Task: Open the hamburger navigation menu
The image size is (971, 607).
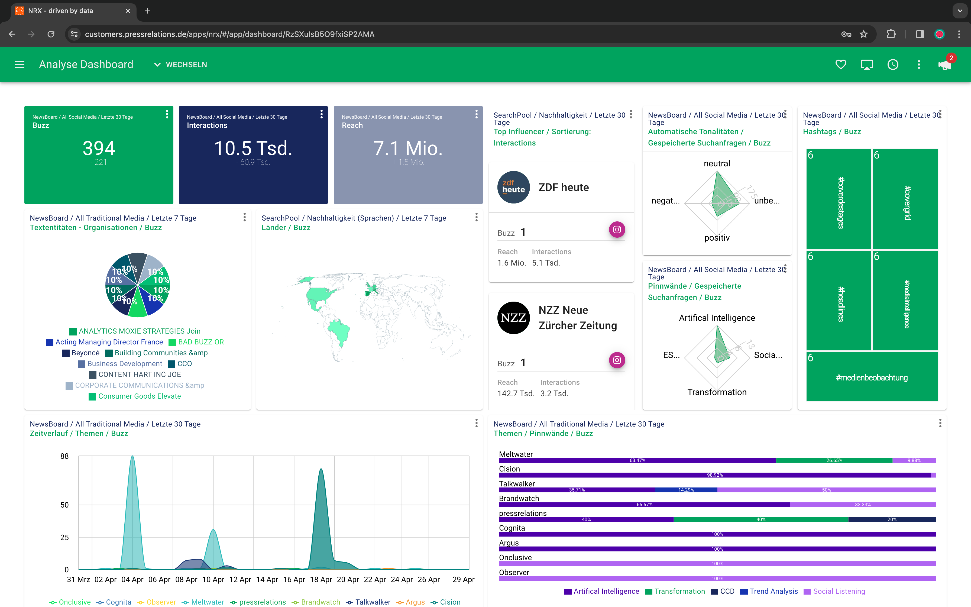Action: point(19,65)
